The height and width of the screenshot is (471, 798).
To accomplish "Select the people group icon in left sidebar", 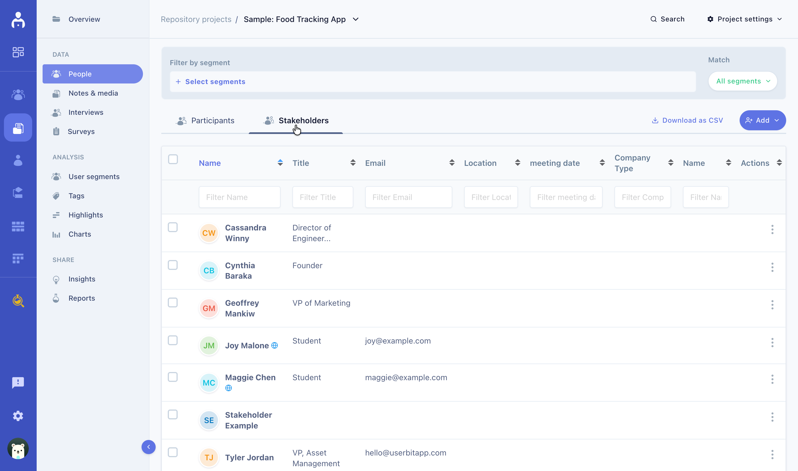I will 18,94.
